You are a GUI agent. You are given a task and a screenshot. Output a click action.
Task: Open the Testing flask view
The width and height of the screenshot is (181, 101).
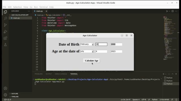point(5,45)
